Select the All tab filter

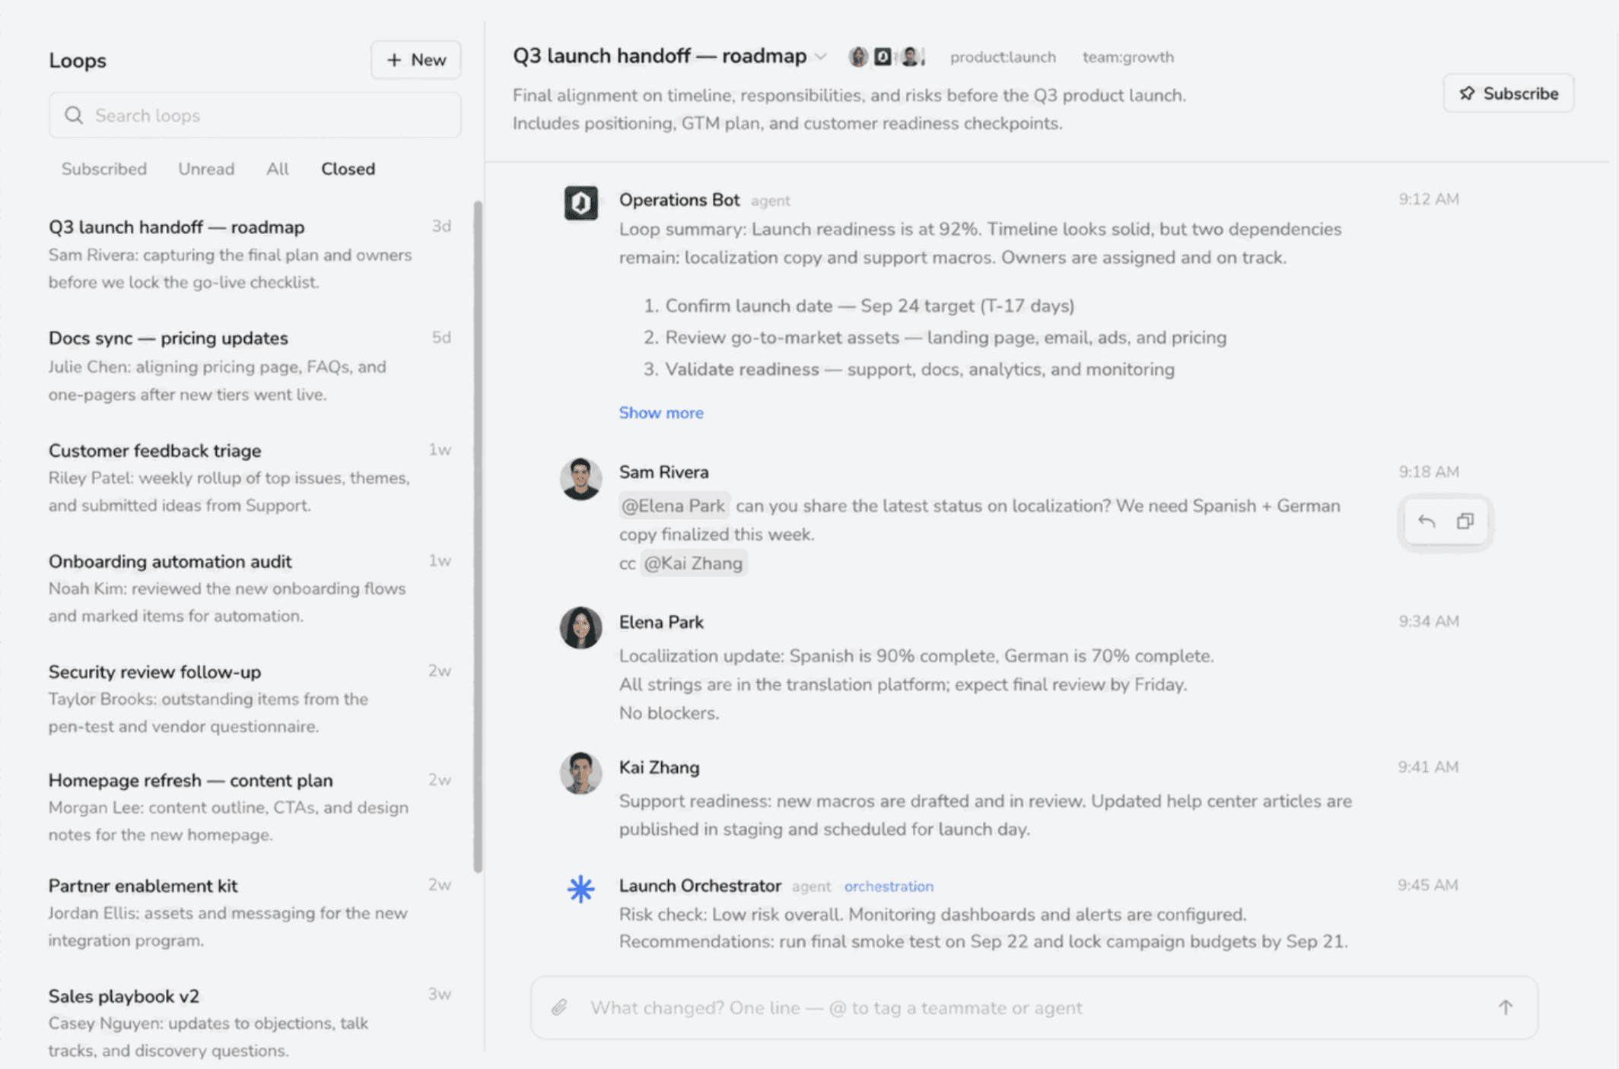click(x=277, y=169)
